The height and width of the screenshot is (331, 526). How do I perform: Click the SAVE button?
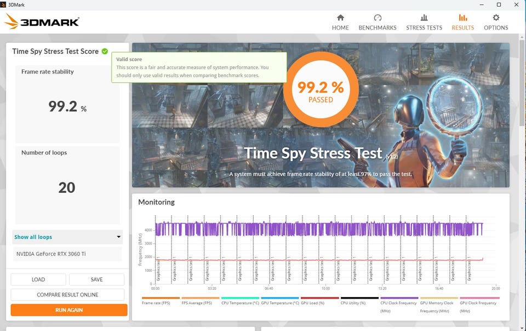click(x=96, y=279)
